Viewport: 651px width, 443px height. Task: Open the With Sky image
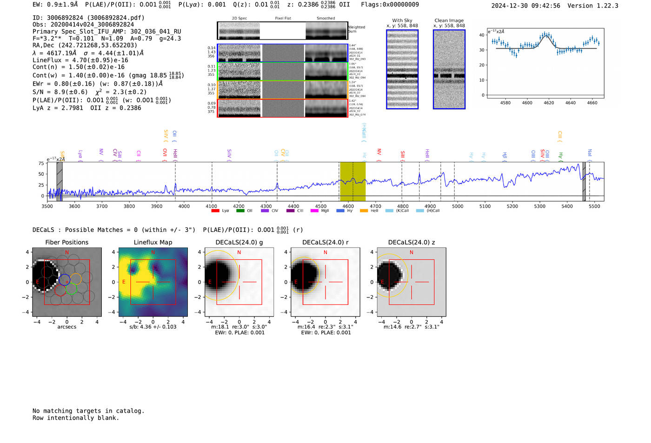pyautogui.click(x=402, y=69)
